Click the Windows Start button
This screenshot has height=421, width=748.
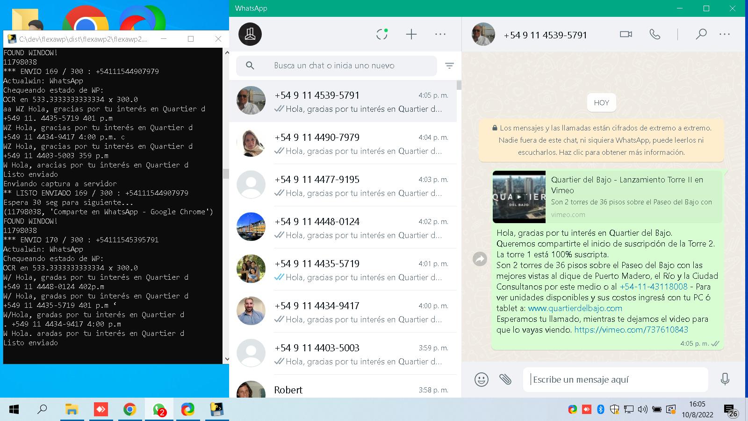[14, 410]
